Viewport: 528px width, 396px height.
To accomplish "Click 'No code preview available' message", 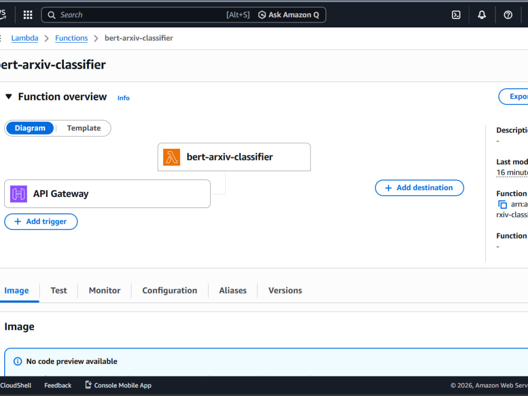I will (x=72, y=361).
